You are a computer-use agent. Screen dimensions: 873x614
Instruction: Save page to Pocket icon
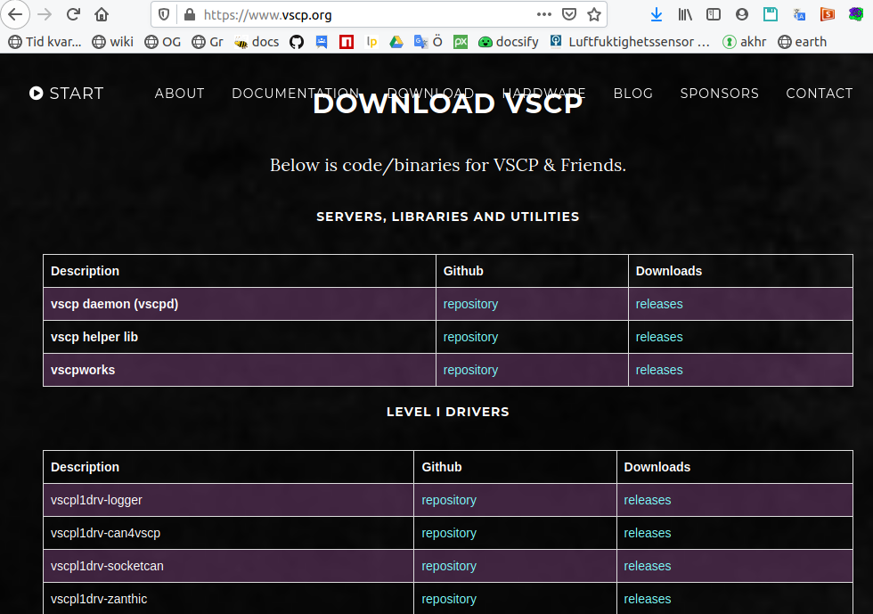569,14
